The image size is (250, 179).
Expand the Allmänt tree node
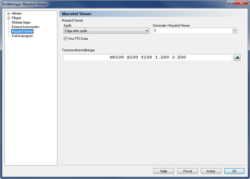[x=9, y=14]
